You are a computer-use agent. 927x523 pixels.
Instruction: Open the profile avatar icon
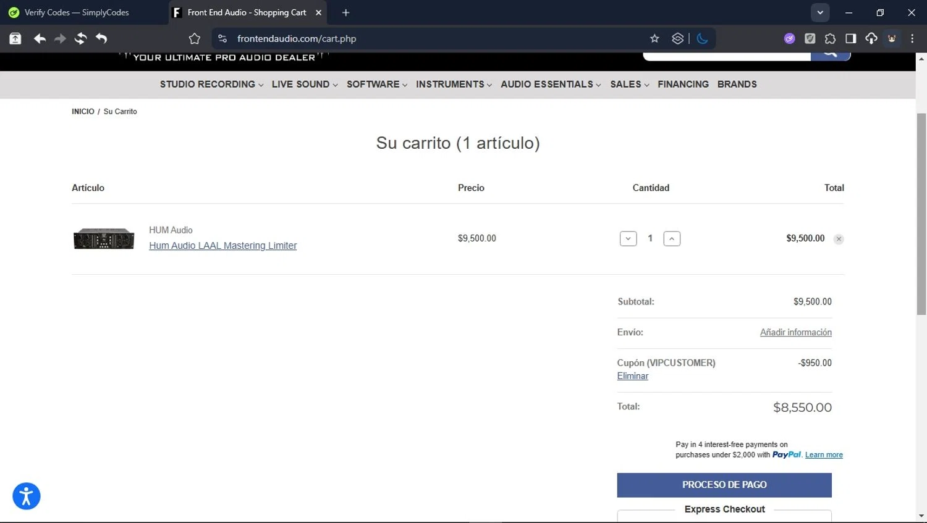pyautogui.click(x=892, y=38)
